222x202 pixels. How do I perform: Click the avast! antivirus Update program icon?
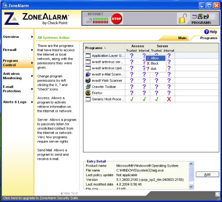pyautogui.click(x=88, y=68)
